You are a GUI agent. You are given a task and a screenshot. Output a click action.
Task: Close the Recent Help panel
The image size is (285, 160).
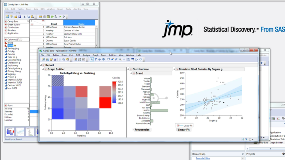243,154
